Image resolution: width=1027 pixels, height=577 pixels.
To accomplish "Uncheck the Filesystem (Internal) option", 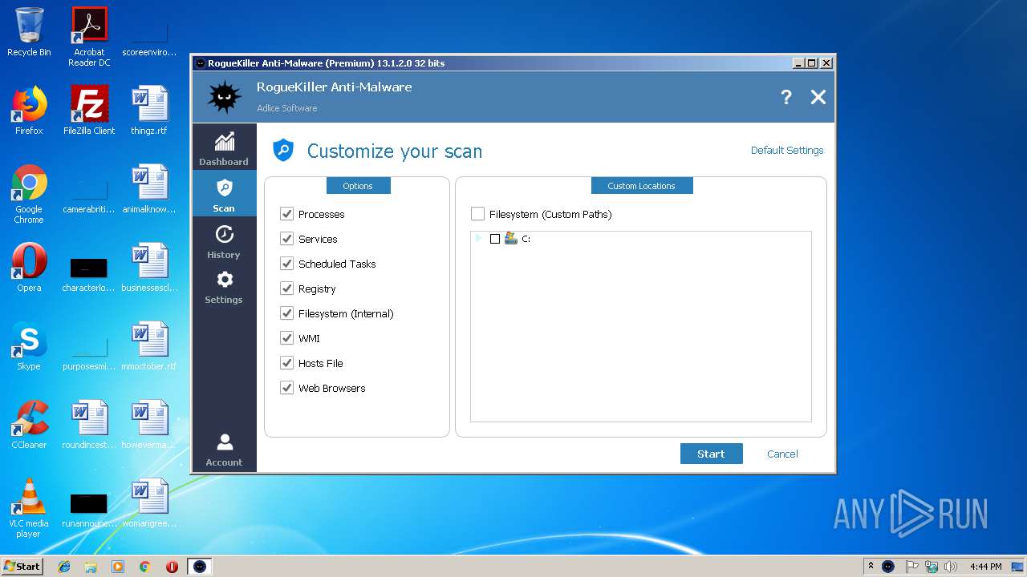I will pyautogui.click(x=286, y=313).
